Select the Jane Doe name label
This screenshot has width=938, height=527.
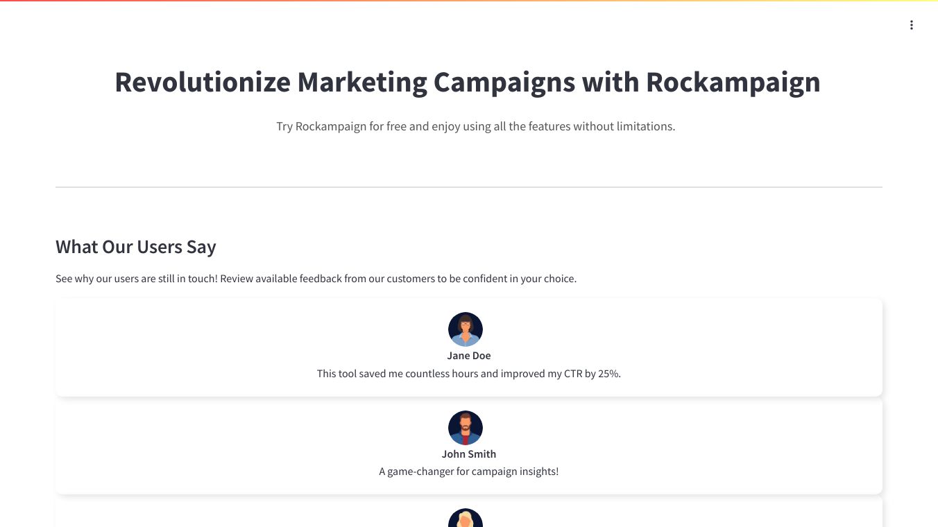tap(468, 356)
